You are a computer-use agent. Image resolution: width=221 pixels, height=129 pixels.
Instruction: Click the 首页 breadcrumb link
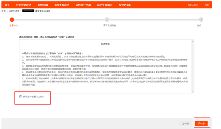[4, 11]
